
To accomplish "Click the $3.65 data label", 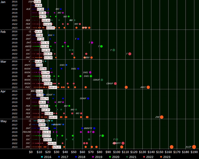I will tap(37, 2).
